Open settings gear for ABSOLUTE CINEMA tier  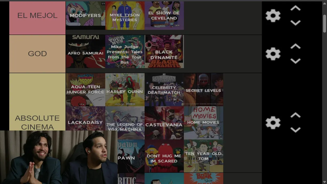(273, 123)
